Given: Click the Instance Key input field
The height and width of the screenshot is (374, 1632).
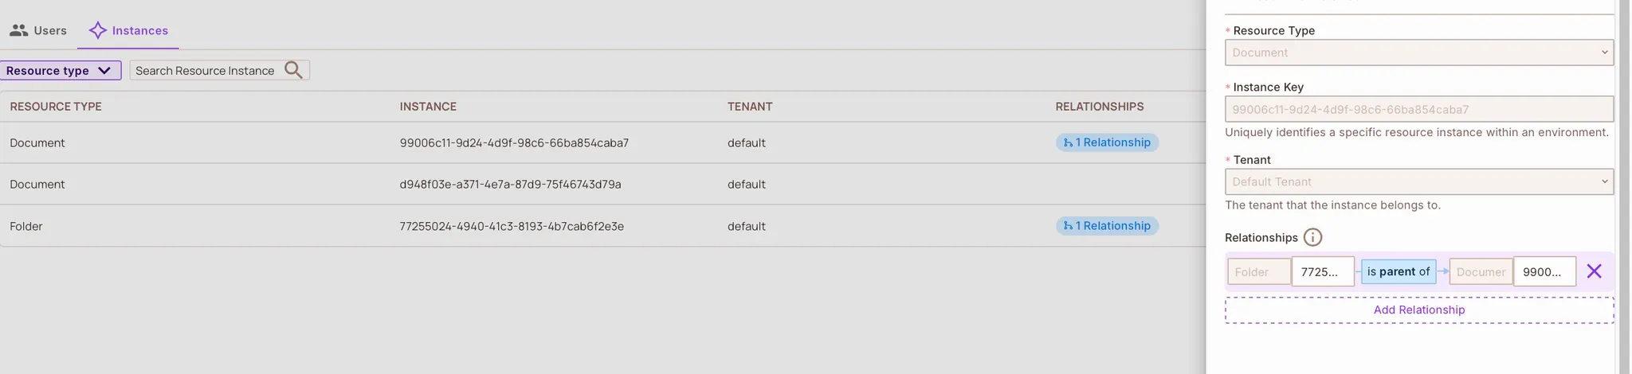Looking at the screenshot, I should point(1418,109).
